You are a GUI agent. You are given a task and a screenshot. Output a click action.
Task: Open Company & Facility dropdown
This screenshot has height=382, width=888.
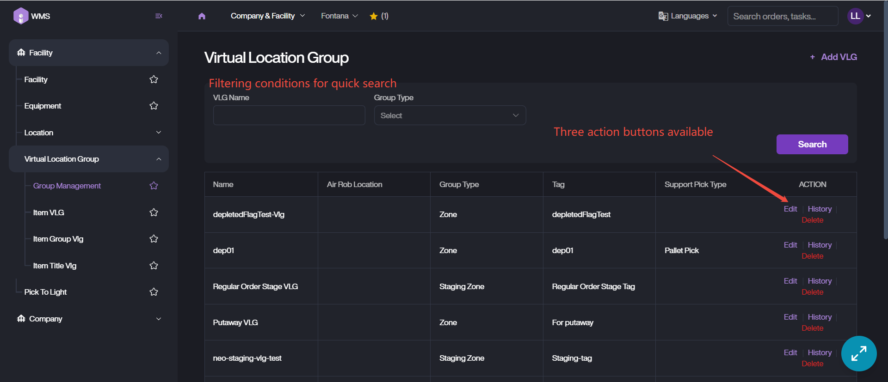268,16
